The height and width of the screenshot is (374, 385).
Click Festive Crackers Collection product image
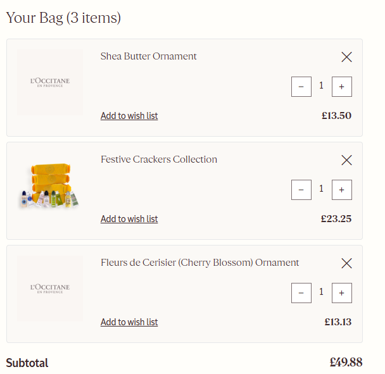50,186
